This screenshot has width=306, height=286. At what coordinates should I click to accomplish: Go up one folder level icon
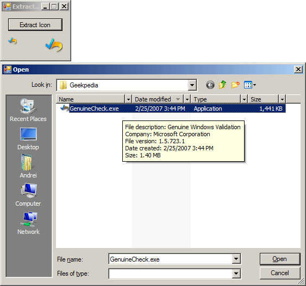(222, 85)
